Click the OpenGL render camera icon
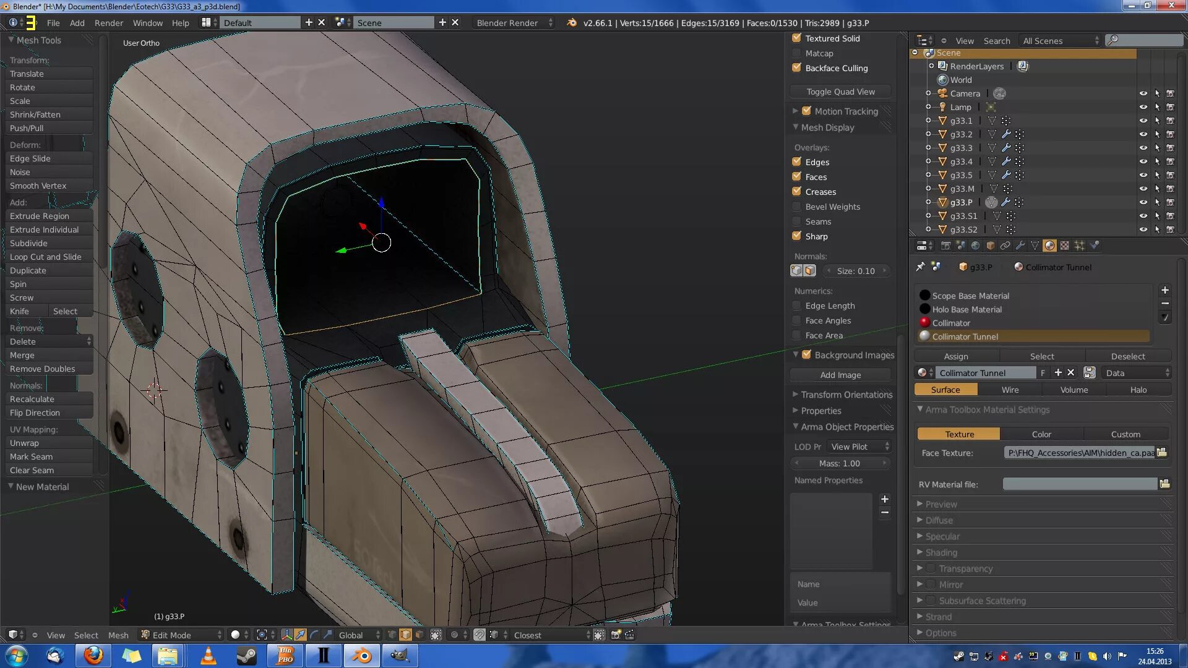The width and height of the screenshot is (1188, 668). coord(616,635)
